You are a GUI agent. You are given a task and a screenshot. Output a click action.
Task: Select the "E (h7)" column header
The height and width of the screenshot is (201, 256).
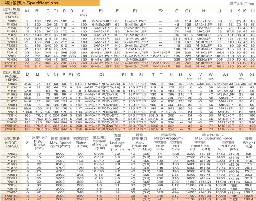pos(84,13)
